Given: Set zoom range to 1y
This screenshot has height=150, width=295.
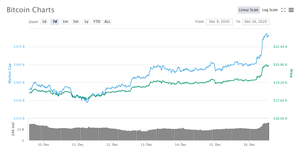Looking at the screenshot, I should (86, 22).
